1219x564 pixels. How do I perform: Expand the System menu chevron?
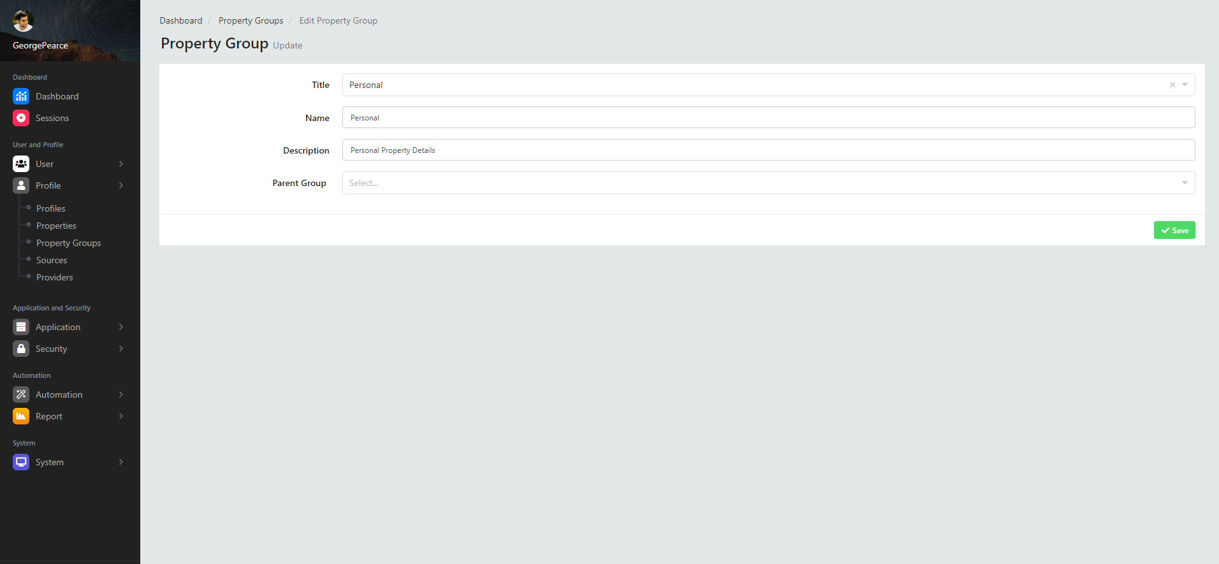120,462
